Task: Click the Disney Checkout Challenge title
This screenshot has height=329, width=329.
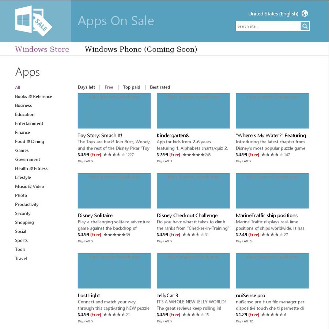Action: coord(187,215)
